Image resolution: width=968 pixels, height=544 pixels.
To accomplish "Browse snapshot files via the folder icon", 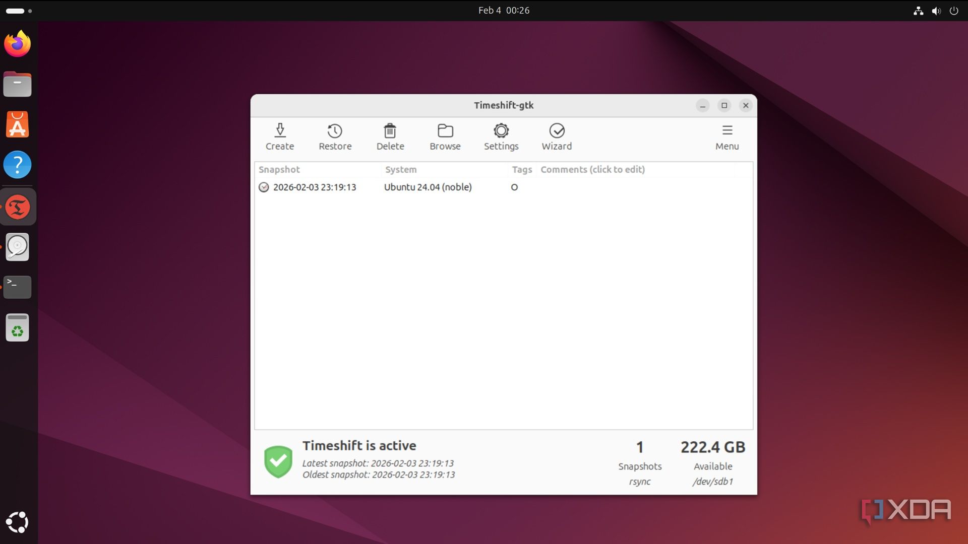I will pos(445,137).
